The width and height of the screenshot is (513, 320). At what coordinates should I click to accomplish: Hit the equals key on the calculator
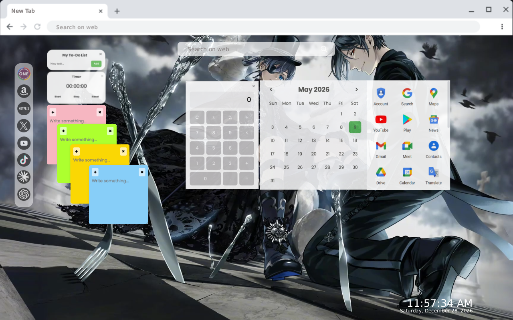click(x=246, y=178)
